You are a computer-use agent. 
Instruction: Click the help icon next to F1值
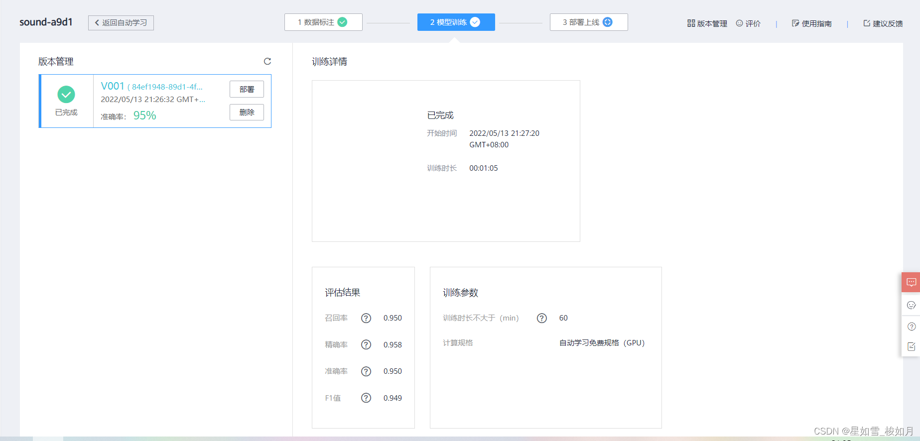(x=366, y=398)
